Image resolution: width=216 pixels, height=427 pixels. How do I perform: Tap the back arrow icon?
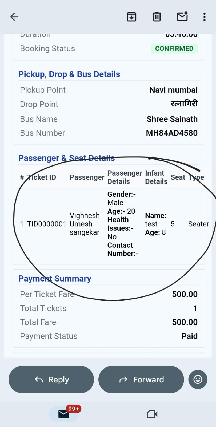[14, 17]
